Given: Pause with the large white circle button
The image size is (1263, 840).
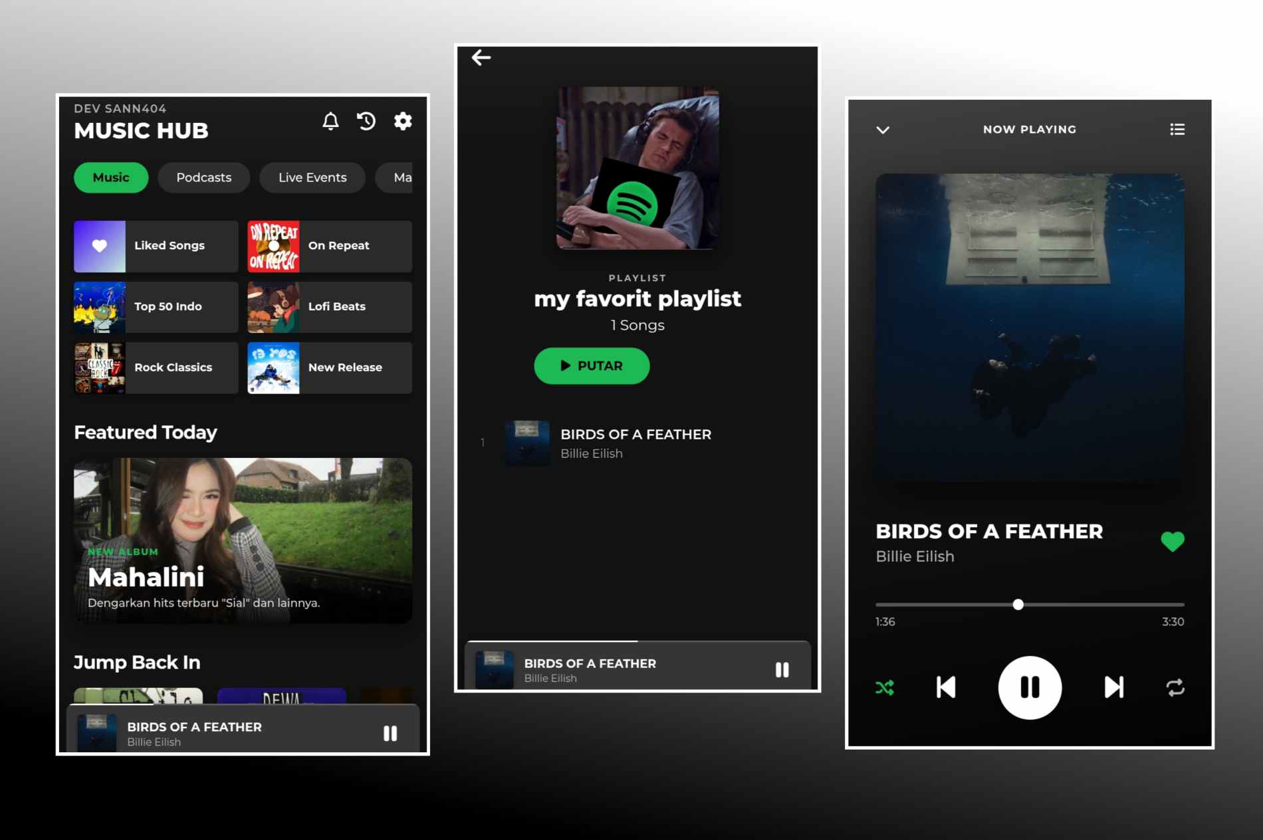Looking at the screenshot, I should pos(1030,688).
